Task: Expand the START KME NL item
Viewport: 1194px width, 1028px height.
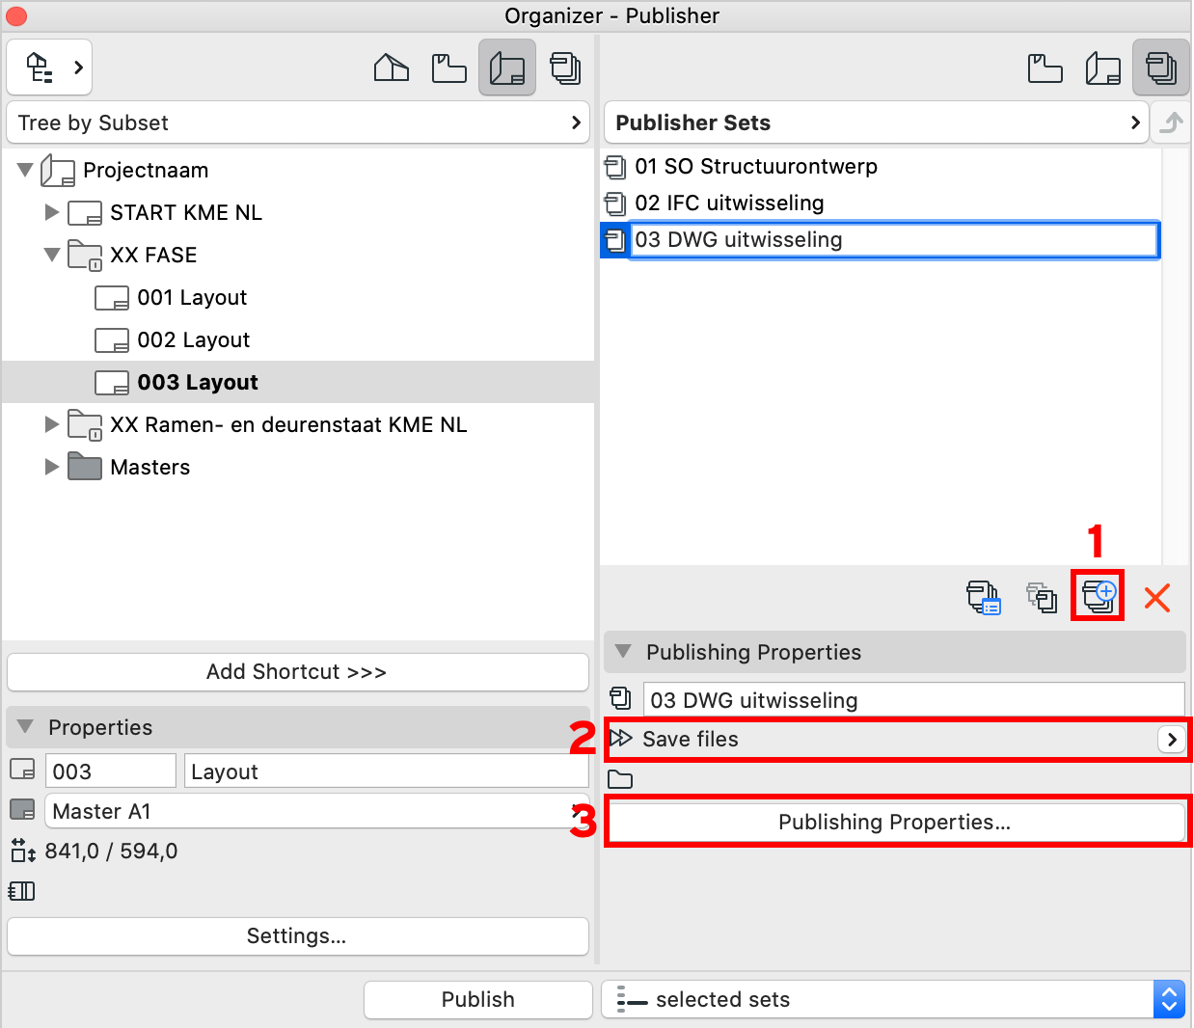Action: 52,212
